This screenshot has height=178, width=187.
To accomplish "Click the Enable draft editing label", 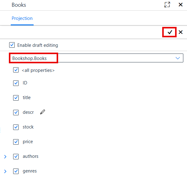I will (38, 45).
